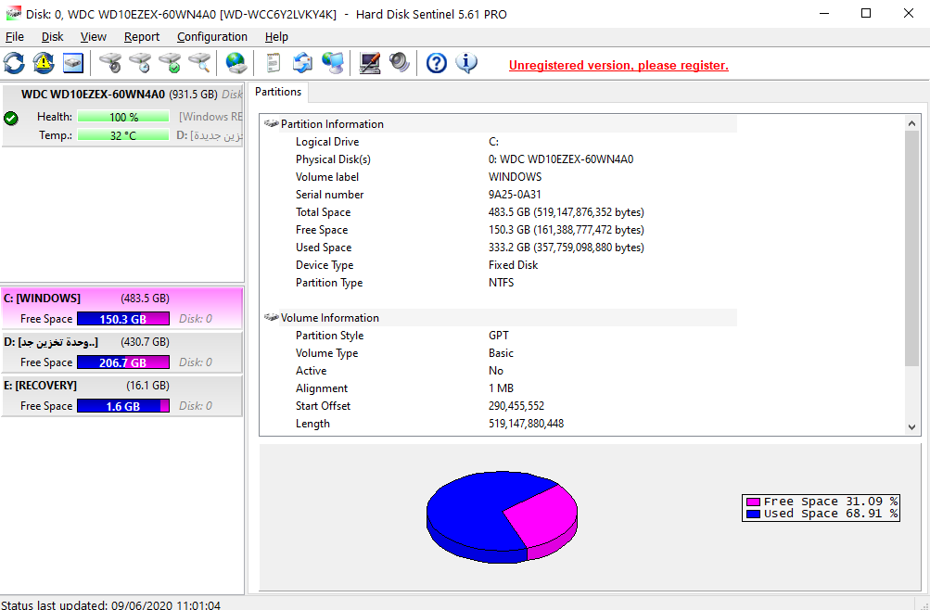Click the info bubble about icon

[x=466, y=63]
